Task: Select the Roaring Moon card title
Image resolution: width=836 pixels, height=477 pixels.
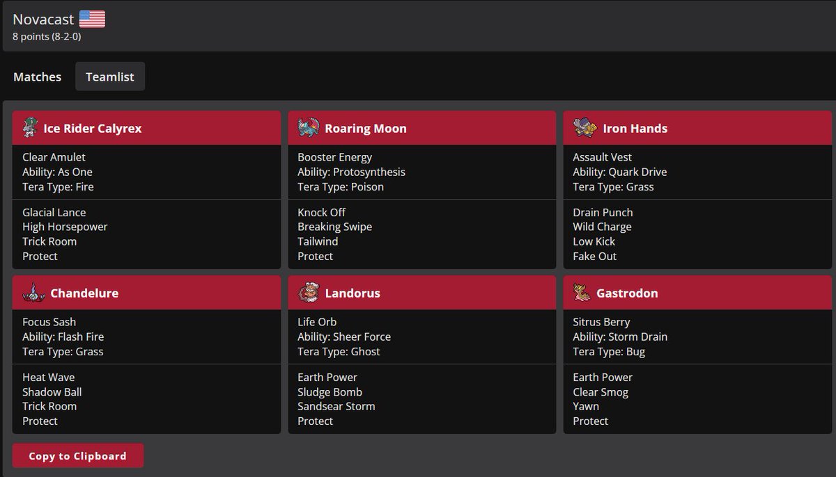Action: click(x=366, y=129)
